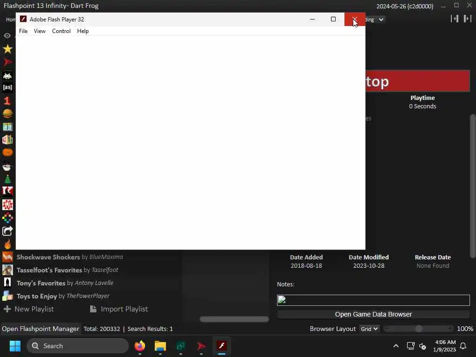Open Toys to Enjoy playlist by ThePowerPlayer
This screenshot has width=476, height=357.
pyautogui.click(x=63, y=296)
